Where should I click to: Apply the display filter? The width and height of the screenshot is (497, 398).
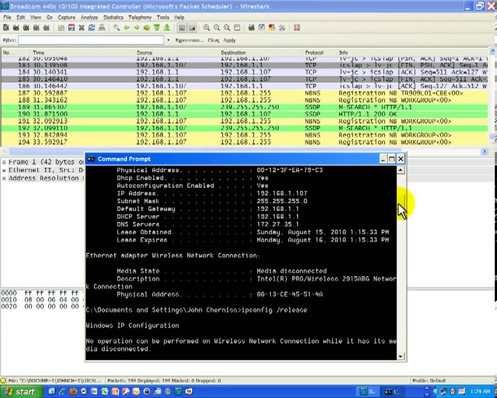coord(229,40)
